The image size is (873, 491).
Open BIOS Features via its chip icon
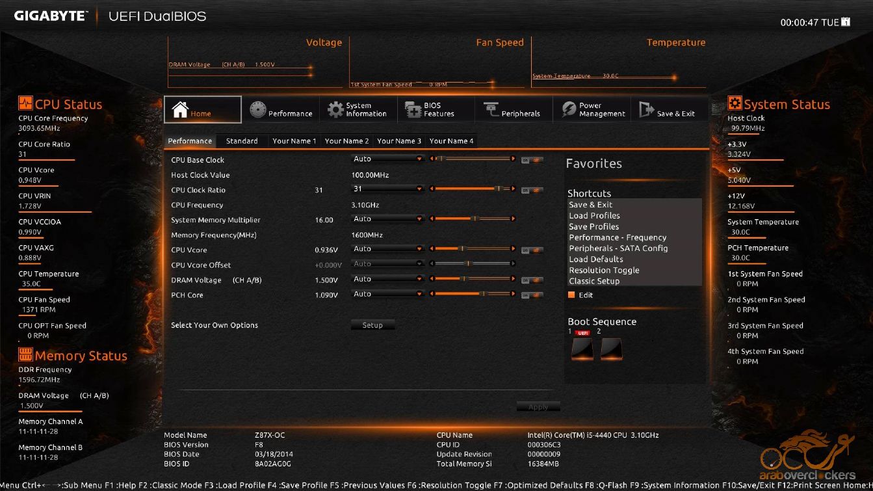point(413,110)
